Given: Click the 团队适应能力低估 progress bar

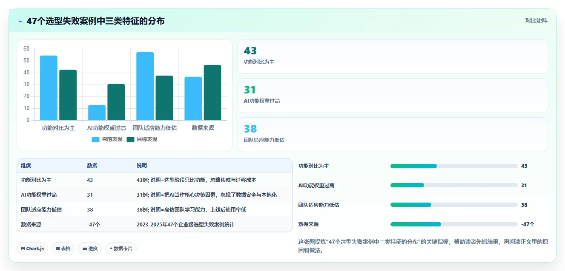Looking at the screenshot, I should pyautogui.click(x=454, y=205).
